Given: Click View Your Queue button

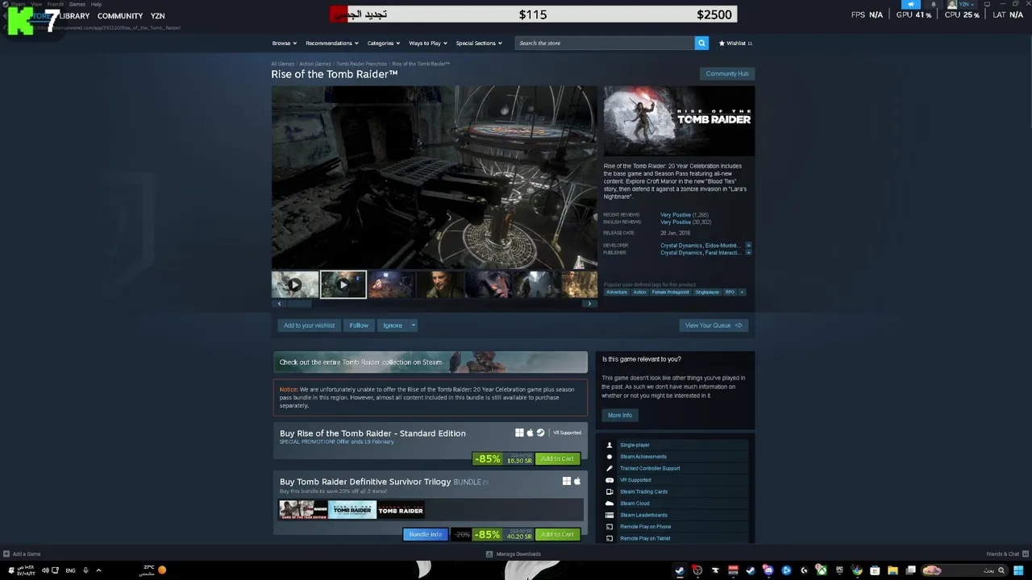Looking at the screenshot, I should tap(714, 325).
